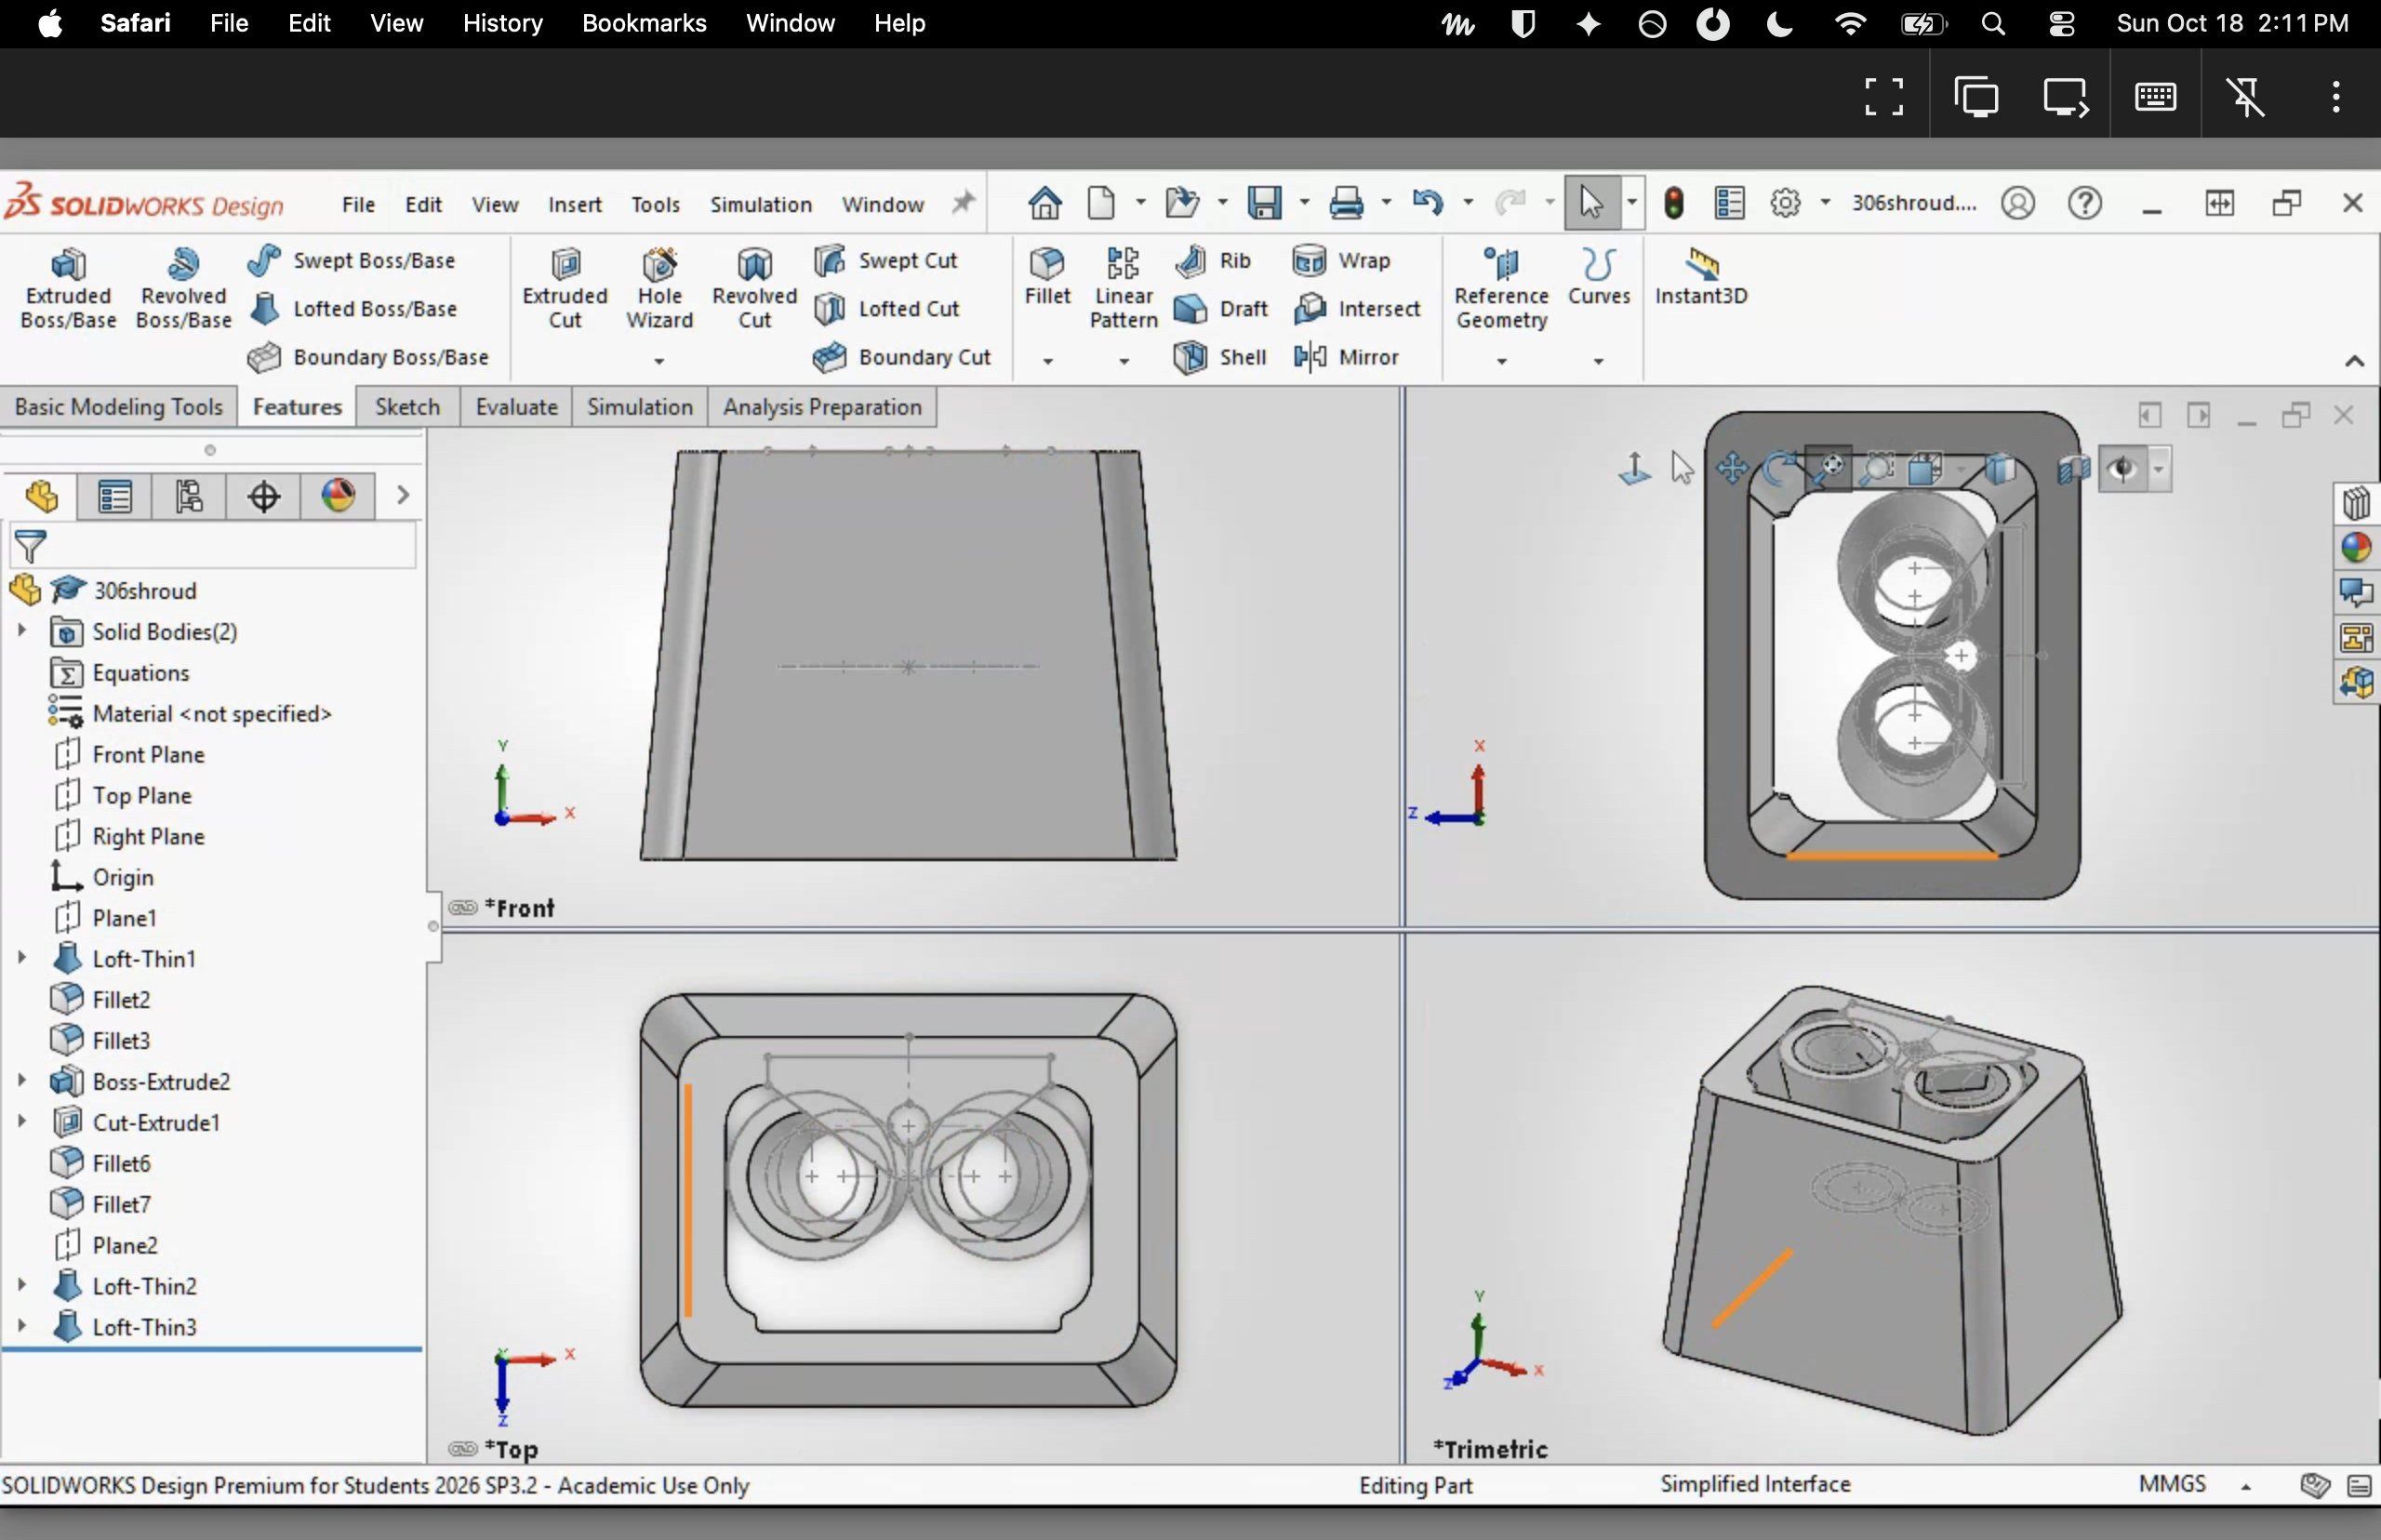Click the Wrap tool
The width and height of the screenshot is (2381, 1540).
pyautogui.click(x=1341, y=260)
